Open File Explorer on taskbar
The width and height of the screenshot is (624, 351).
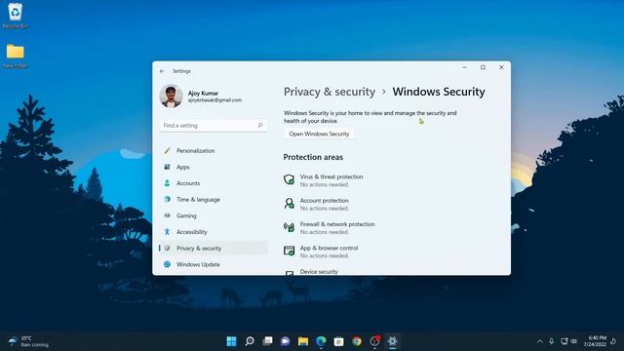[x=303, y=341]
